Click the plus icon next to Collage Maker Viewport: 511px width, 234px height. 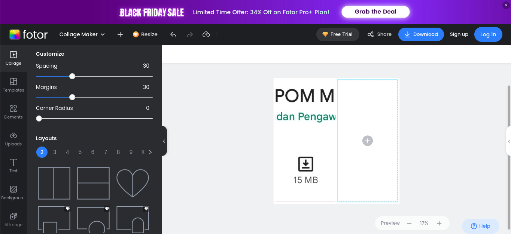[x=120, y=34]
